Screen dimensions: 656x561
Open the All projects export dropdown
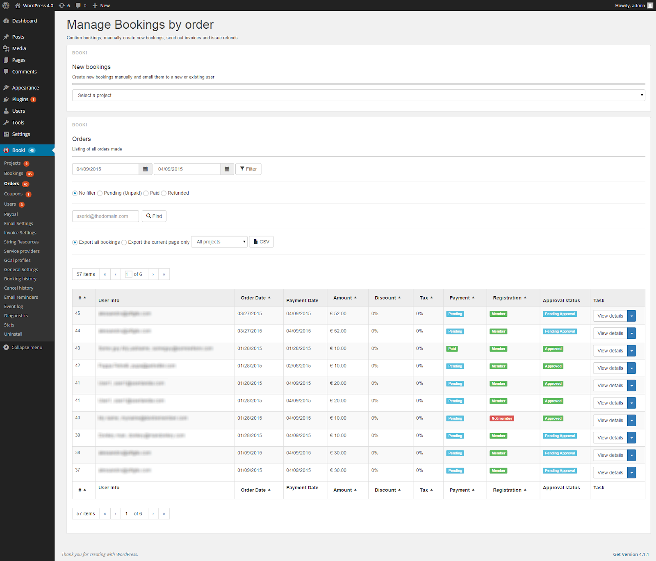coord(219,242)
